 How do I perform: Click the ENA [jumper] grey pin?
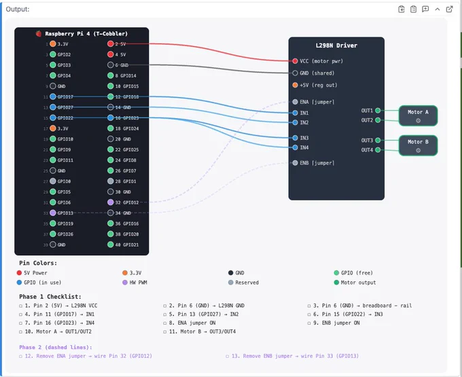coord(295,102)
